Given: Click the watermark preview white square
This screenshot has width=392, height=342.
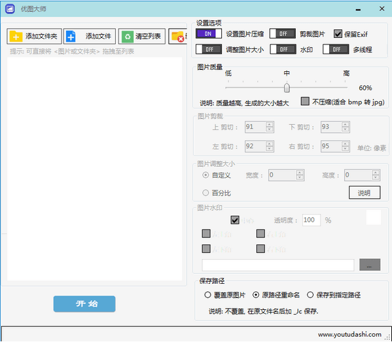Looking at the screenshot, I should [x=374, y=217].
